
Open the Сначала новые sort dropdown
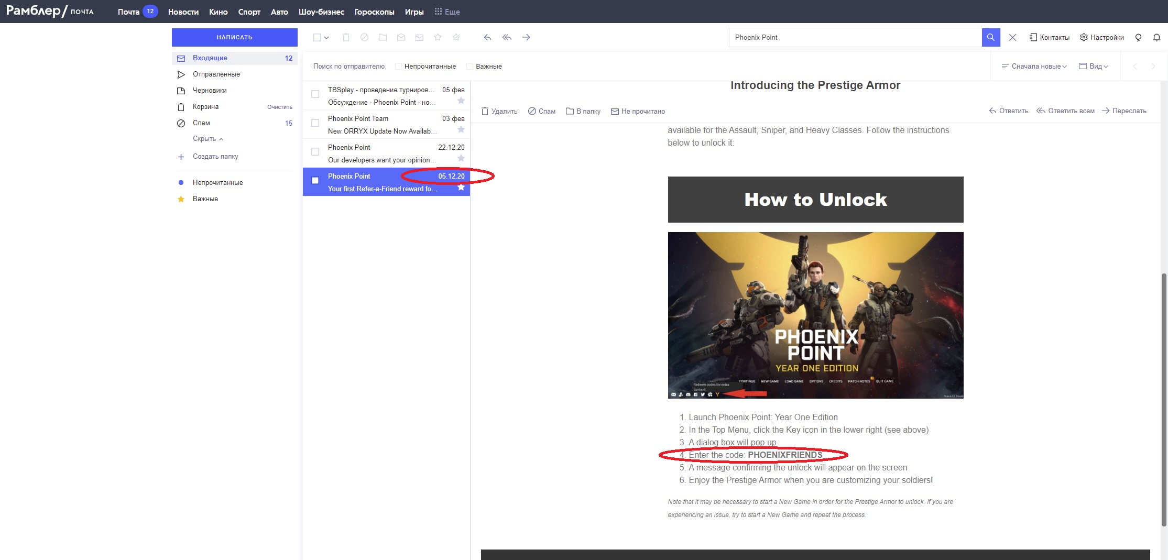1034,67
